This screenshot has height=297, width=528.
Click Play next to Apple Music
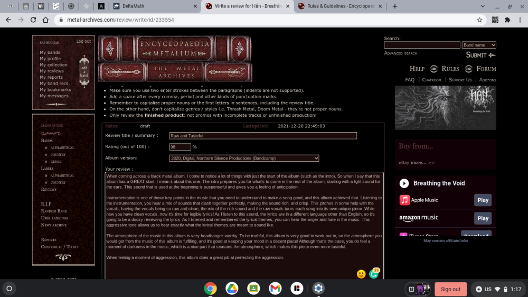pyautogui.click(x=483, y=200)
